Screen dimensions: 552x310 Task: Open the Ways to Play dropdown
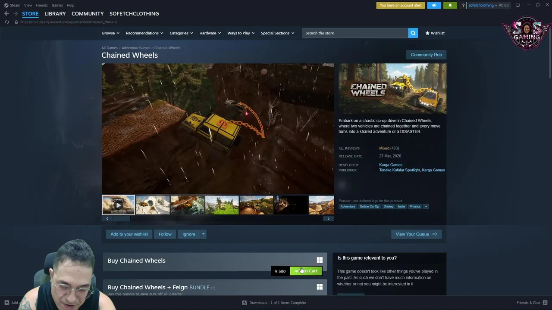(241, 33)
